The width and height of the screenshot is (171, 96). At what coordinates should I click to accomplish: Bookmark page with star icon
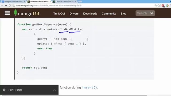click(159, 6)
